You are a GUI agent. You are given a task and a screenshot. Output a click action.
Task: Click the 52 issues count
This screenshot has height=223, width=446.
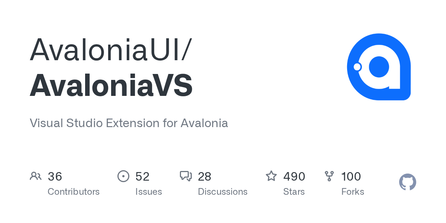click(142, 177)
